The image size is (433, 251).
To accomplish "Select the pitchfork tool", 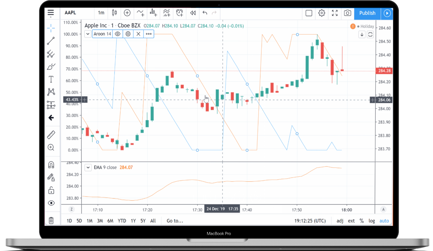I will [x=51, y=54].
